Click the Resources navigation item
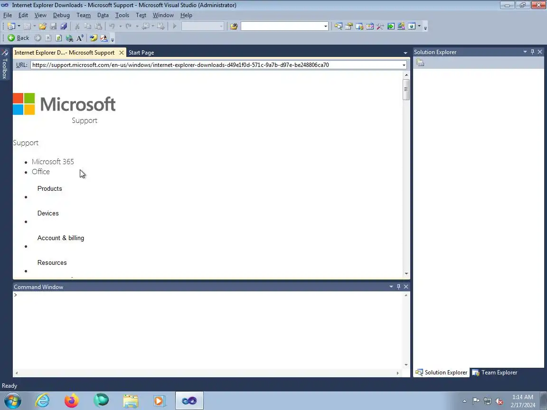 tap(52, 263)
